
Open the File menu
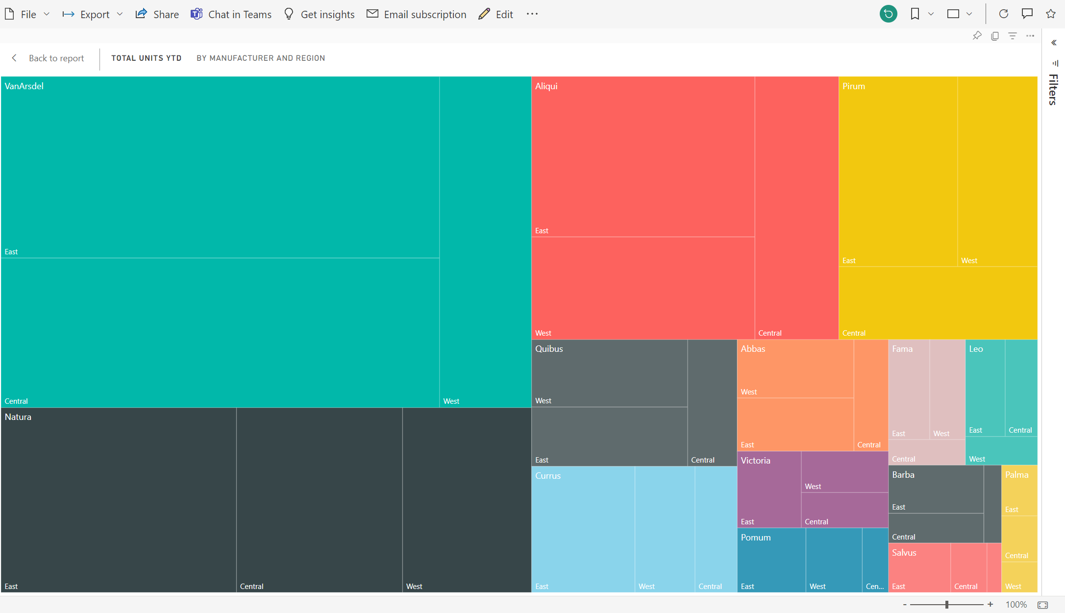coord(28,14)
